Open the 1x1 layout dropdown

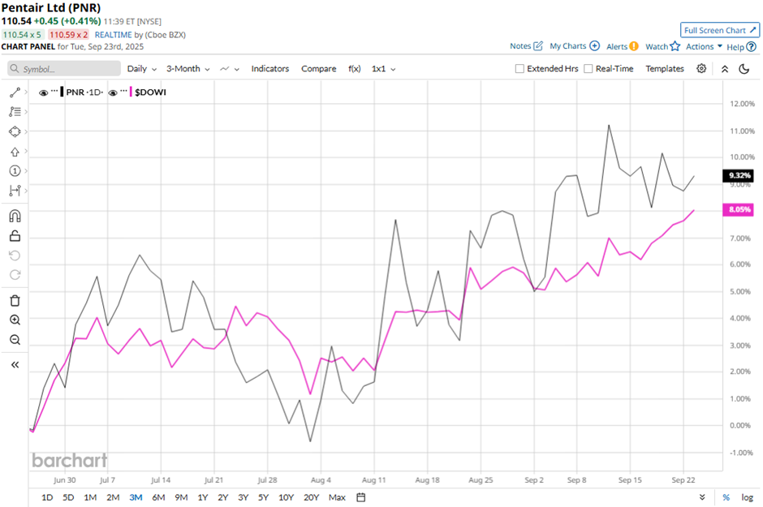[383, 69]
